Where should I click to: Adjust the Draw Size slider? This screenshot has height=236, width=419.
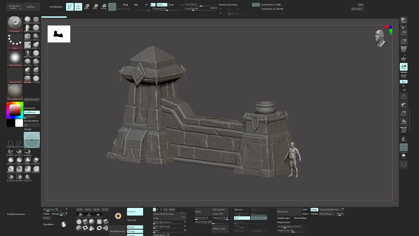coord(201,9)
